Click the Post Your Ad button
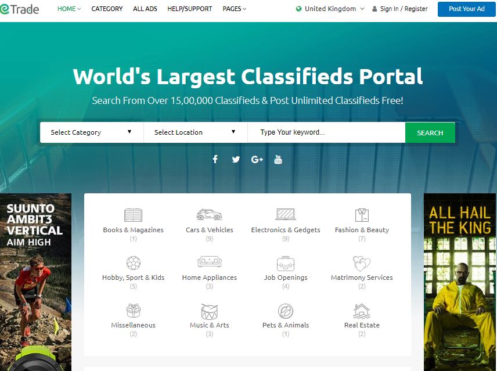 pyautogui.click(x=467, y=9)
